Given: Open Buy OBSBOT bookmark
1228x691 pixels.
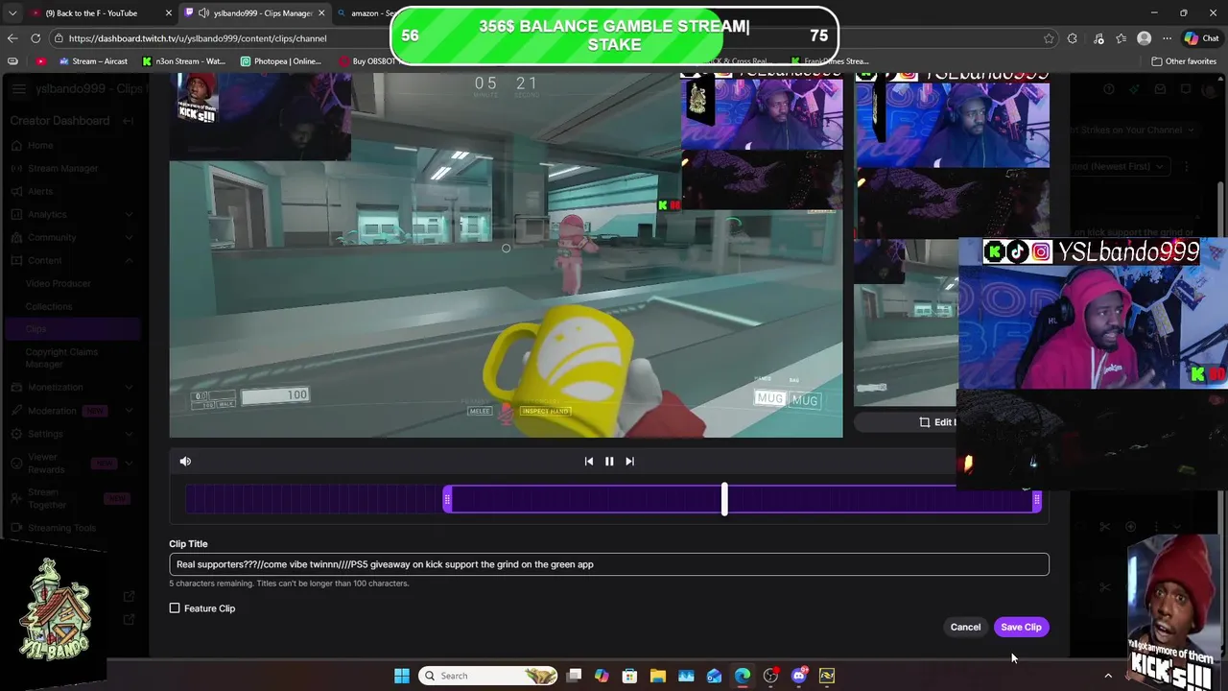Looking at the screenshot, I should (367, 61).
